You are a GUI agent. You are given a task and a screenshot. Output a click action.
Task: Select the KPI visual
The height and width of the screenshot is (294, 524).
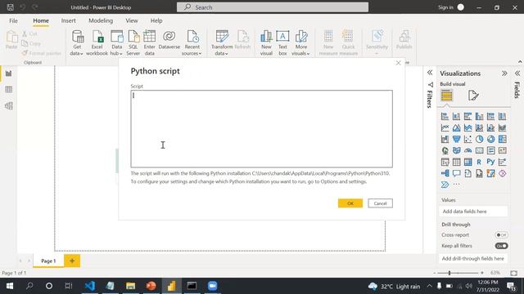coord(502,150)
